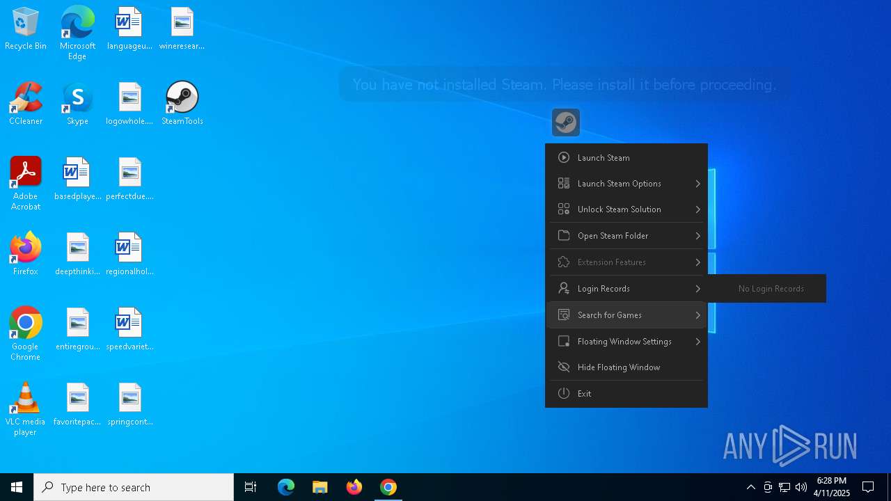
Task: Select the Firefox desktop shortcut
Action: tap(26, 254)
